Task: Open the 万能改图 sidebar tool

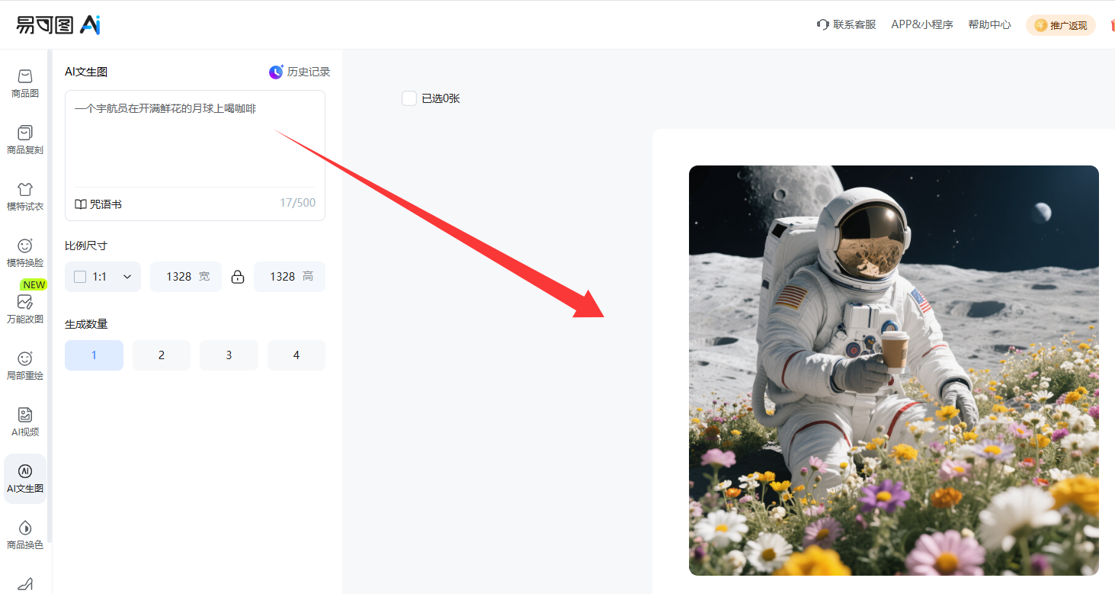Action: coord(25,310)
